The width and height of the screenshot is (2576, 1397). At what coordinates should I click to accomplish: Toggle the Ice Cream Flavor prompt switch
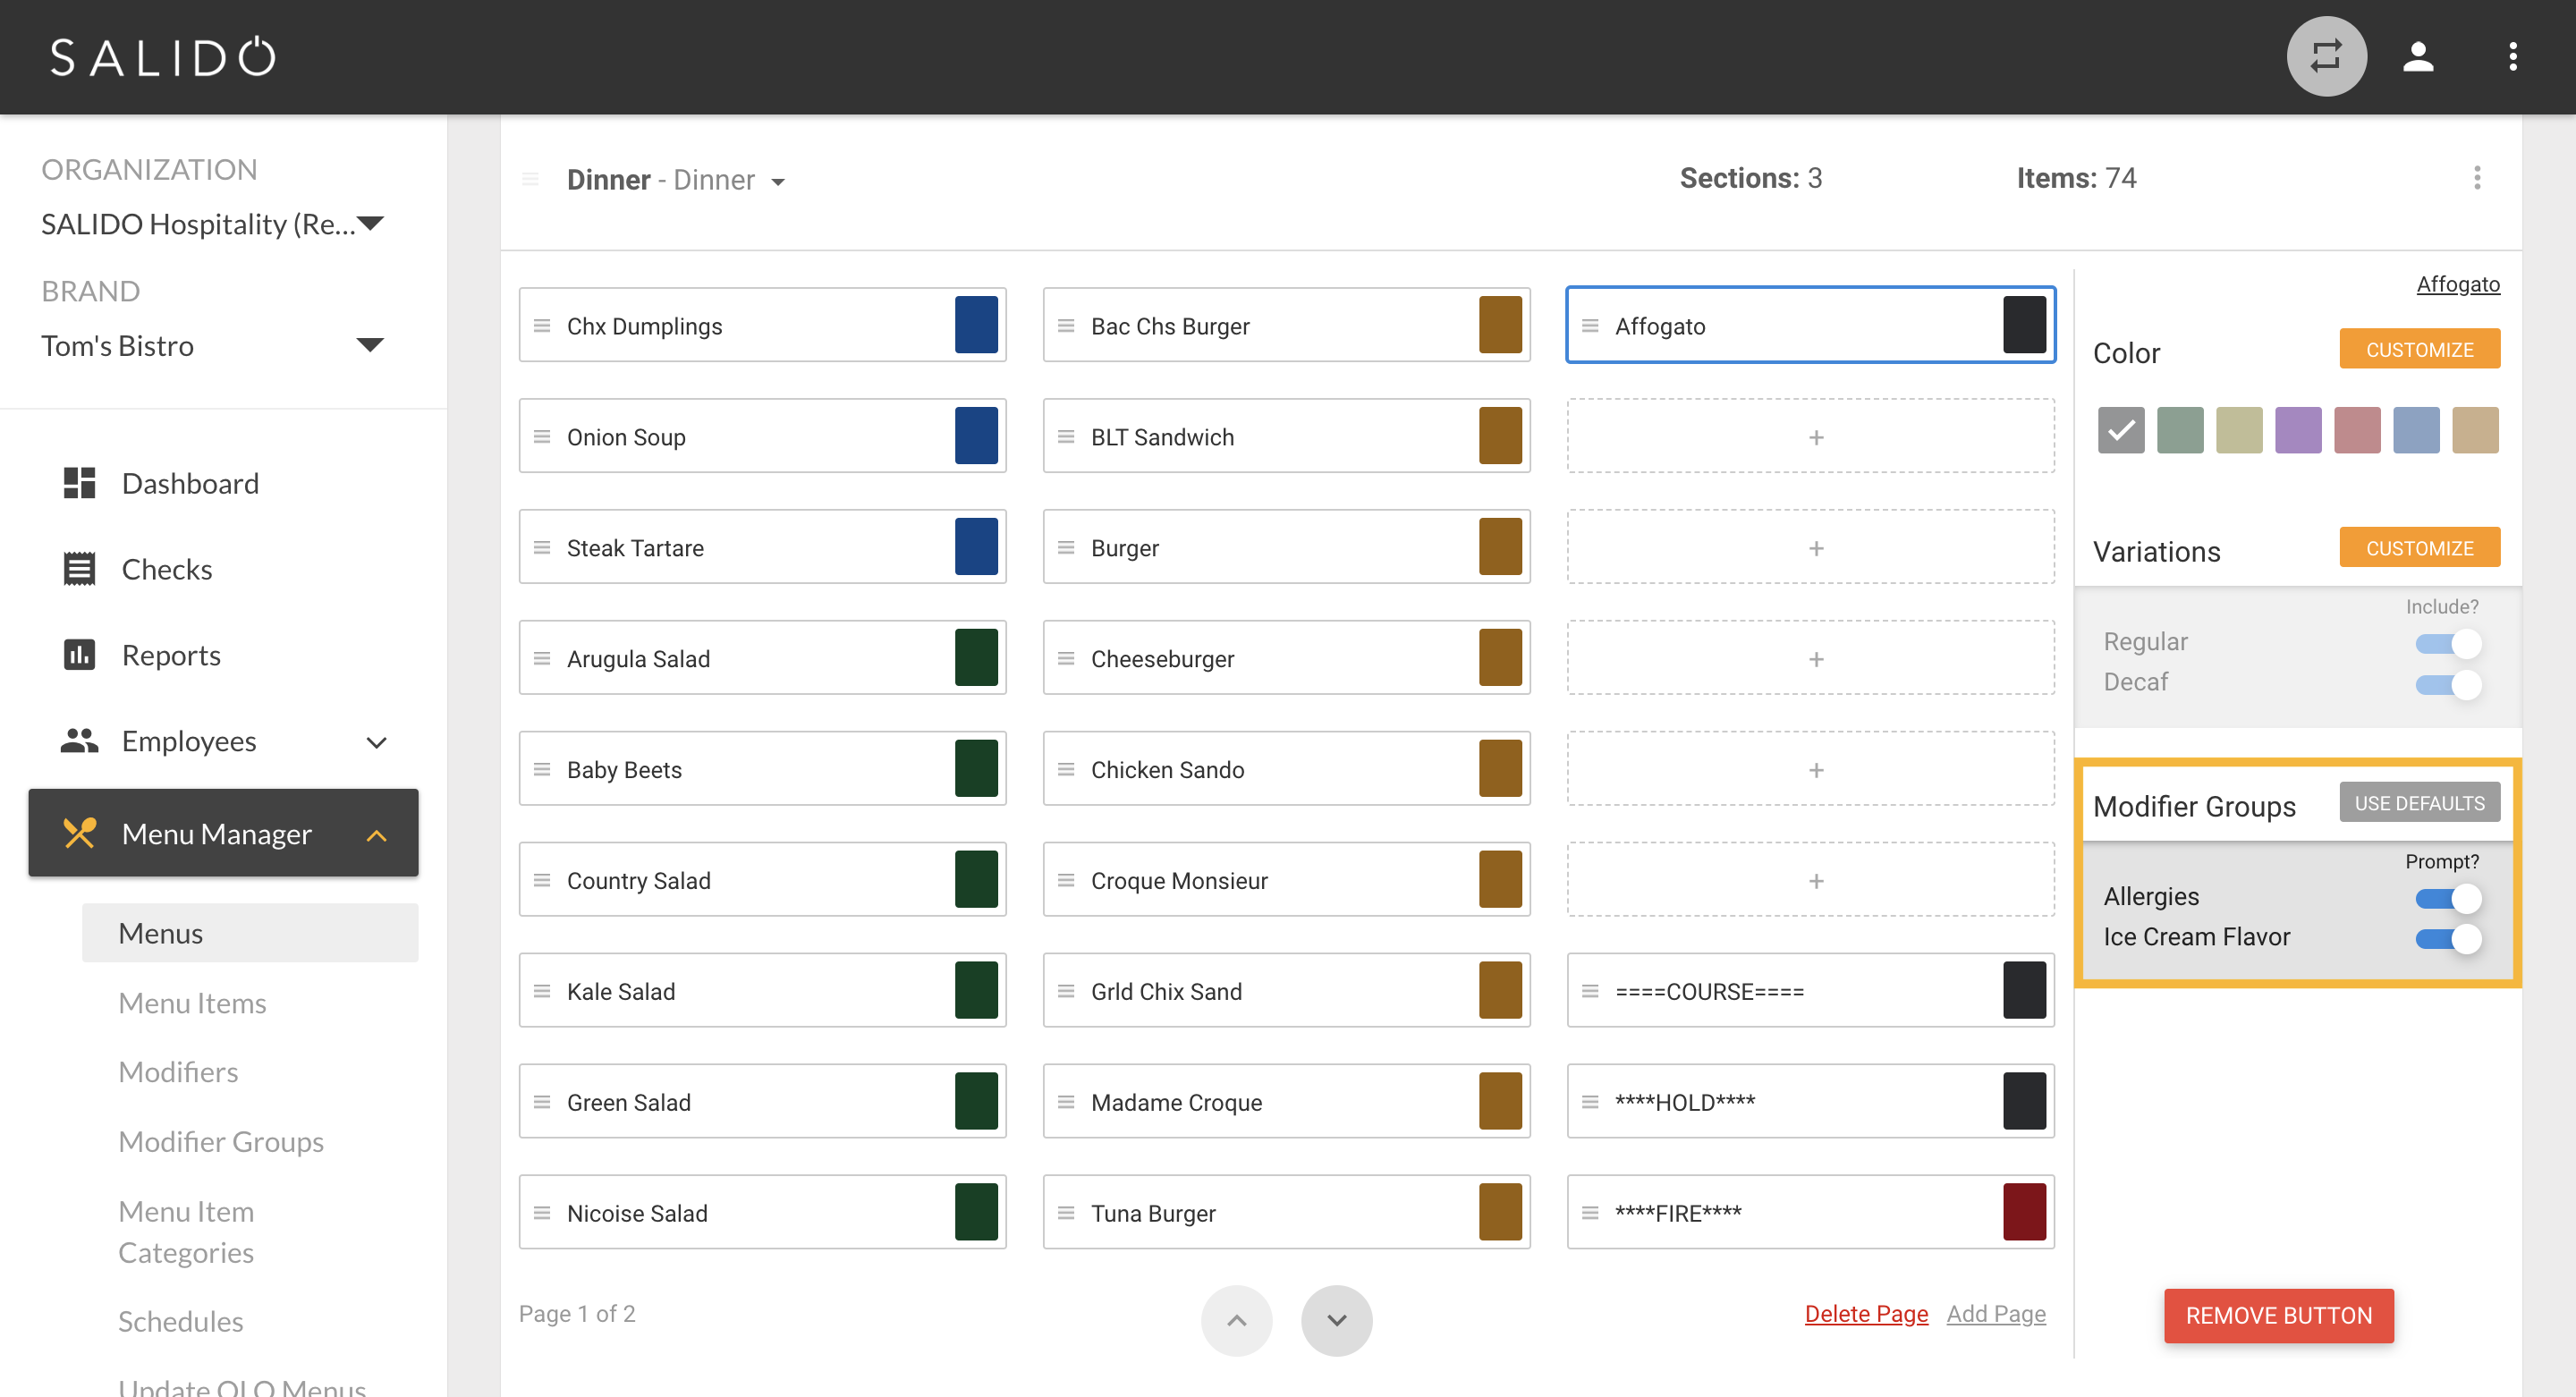[2448, 938]
